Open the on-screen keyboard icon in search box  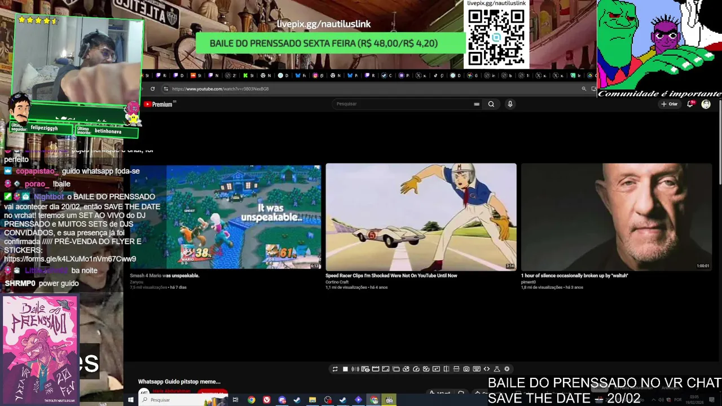477,104
